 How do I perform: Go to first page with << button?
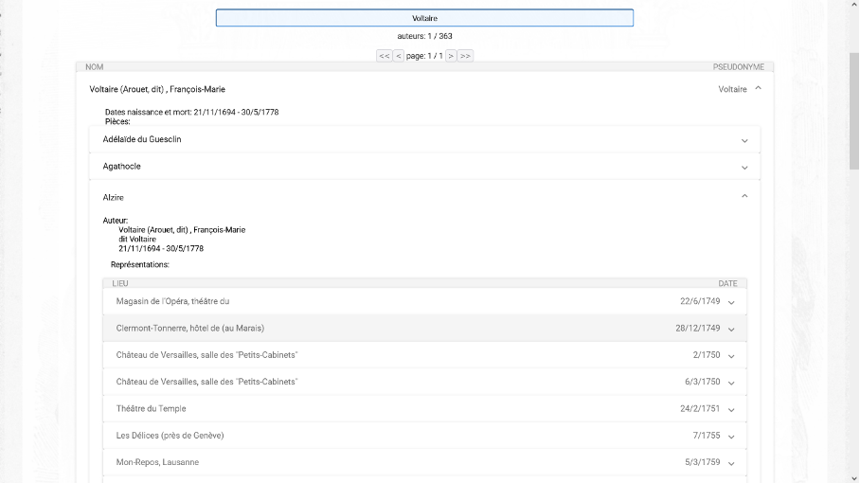tap(385, 56)
